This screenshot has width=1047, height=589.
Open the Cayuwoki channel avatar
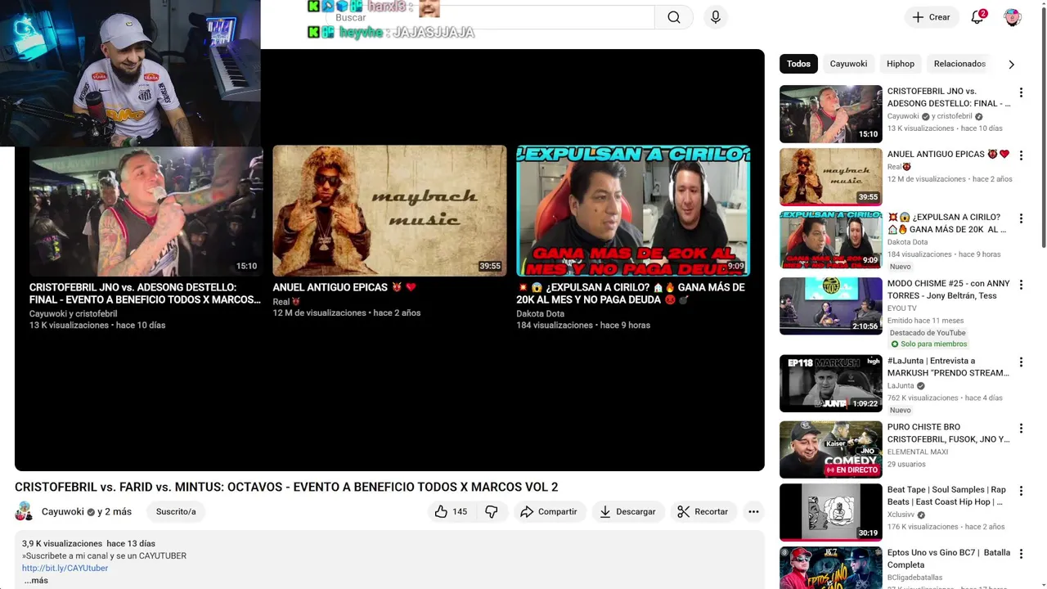pyautogui.click(x=24, y=511)
